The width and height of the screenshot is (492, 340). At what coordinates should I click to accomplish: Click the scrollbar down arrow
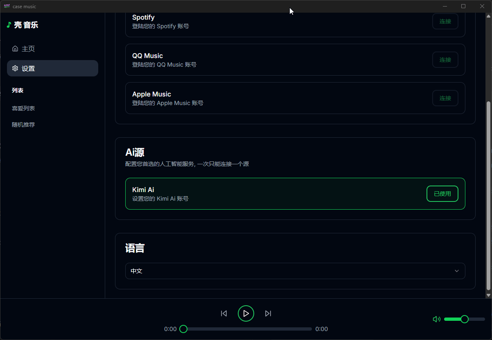[x=488, y=295]
